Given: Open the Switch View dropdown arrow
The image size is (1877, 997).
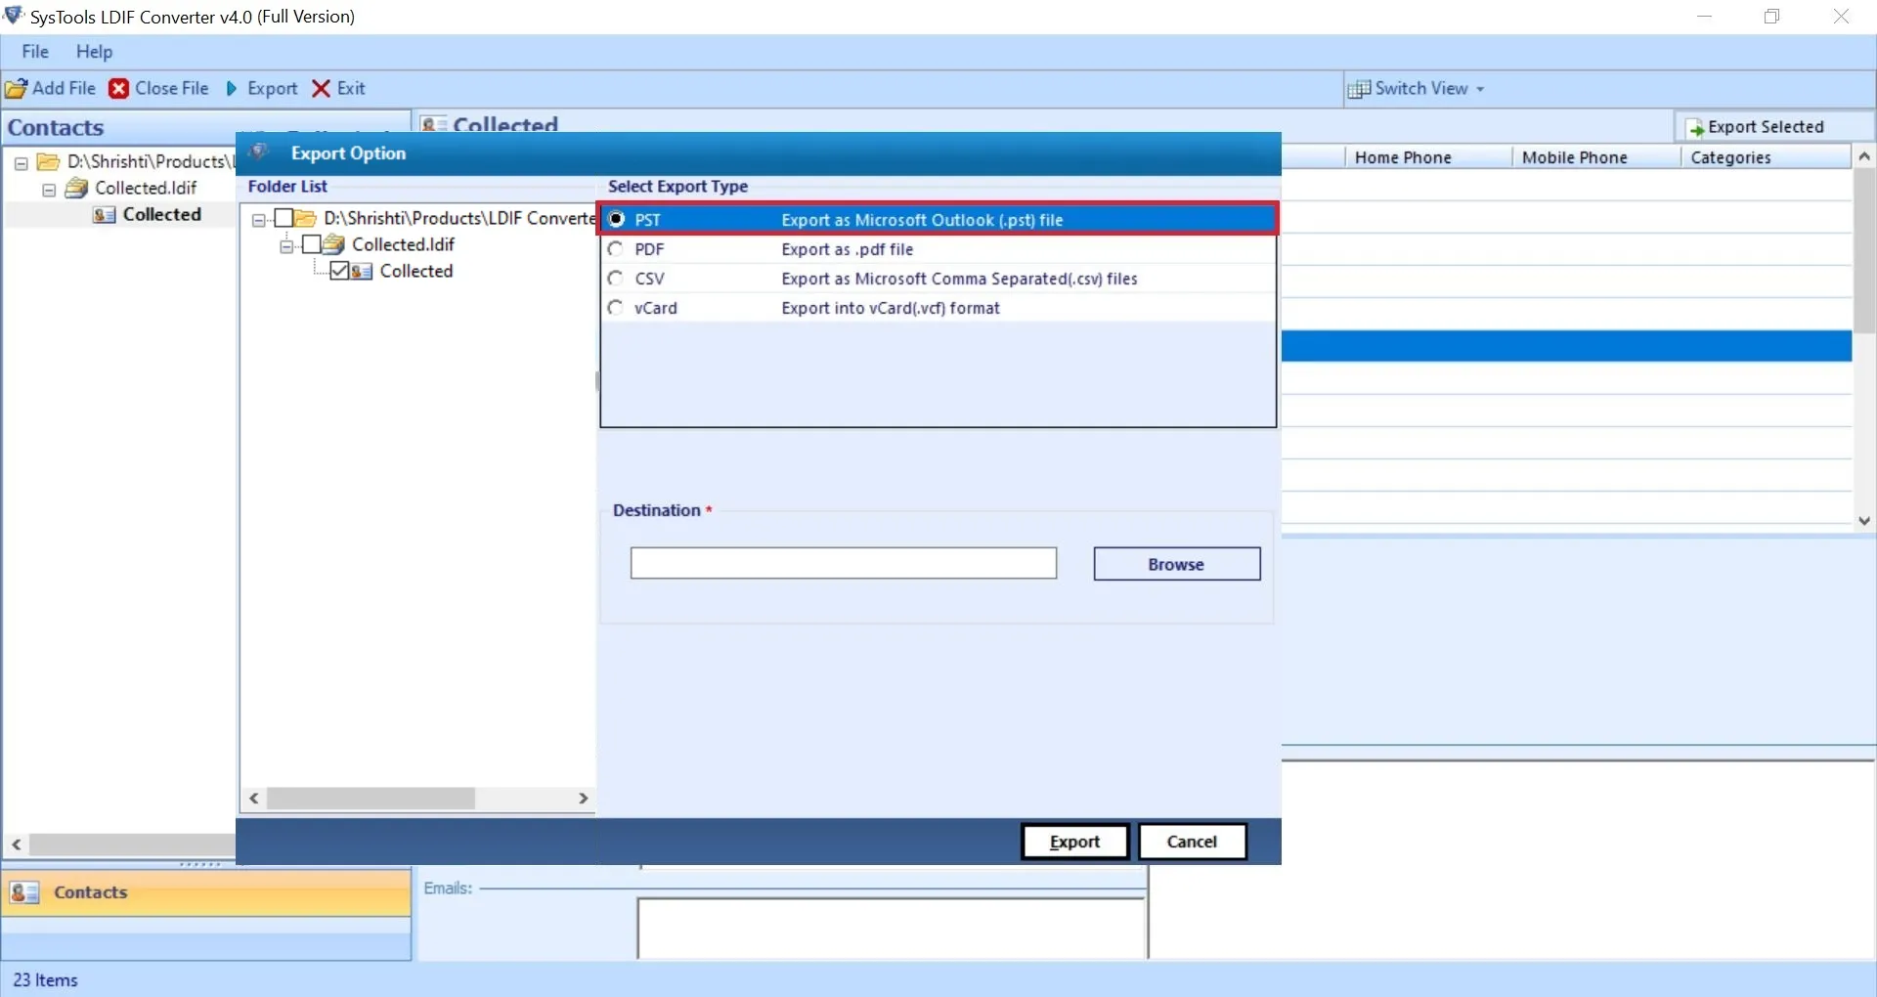Looking at the screenshot, I should pyautogui.click(x=1480, y=89).
